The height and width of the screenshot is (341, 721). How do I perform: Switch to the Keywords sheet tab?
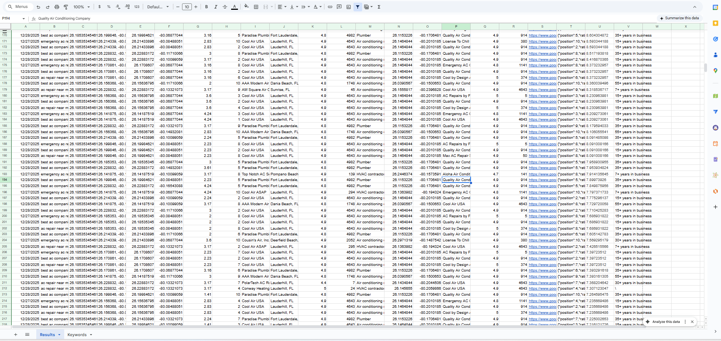[x=77, y=335]
